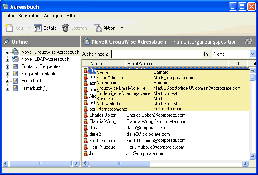Select Contatos Freqüentes address book
258x175 pixels.
click(x=41, y=66)
